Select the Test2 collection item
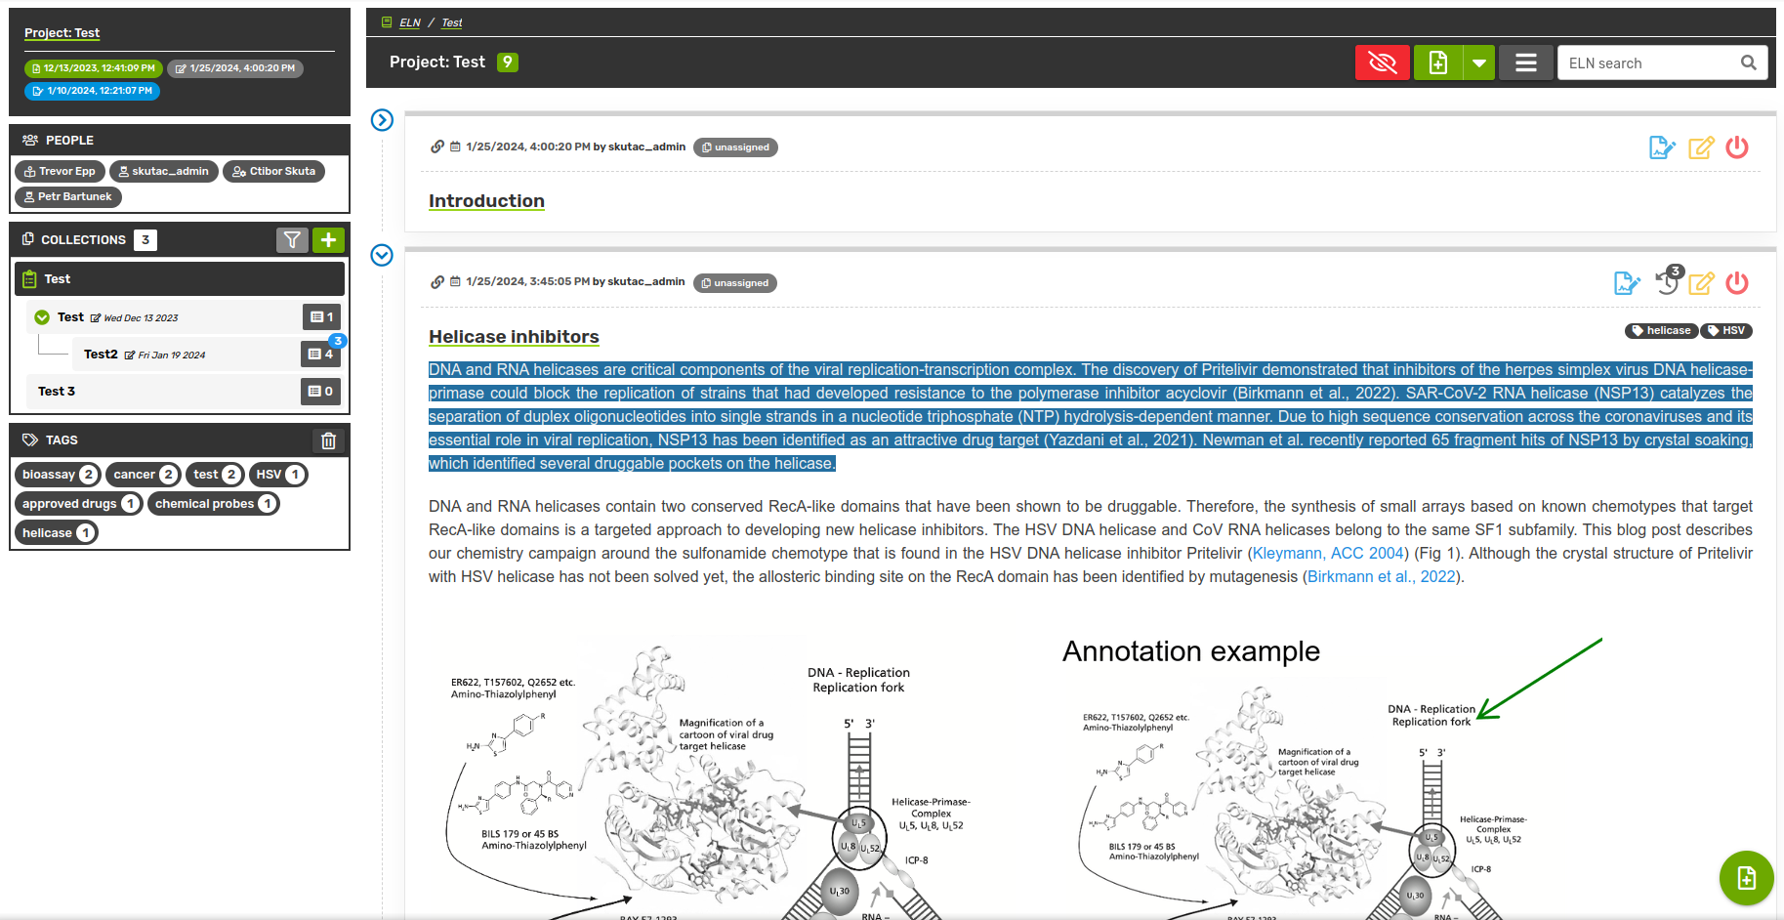This screenshot has width=1784, height=920. pyautogui.click(x=101, y=355)
